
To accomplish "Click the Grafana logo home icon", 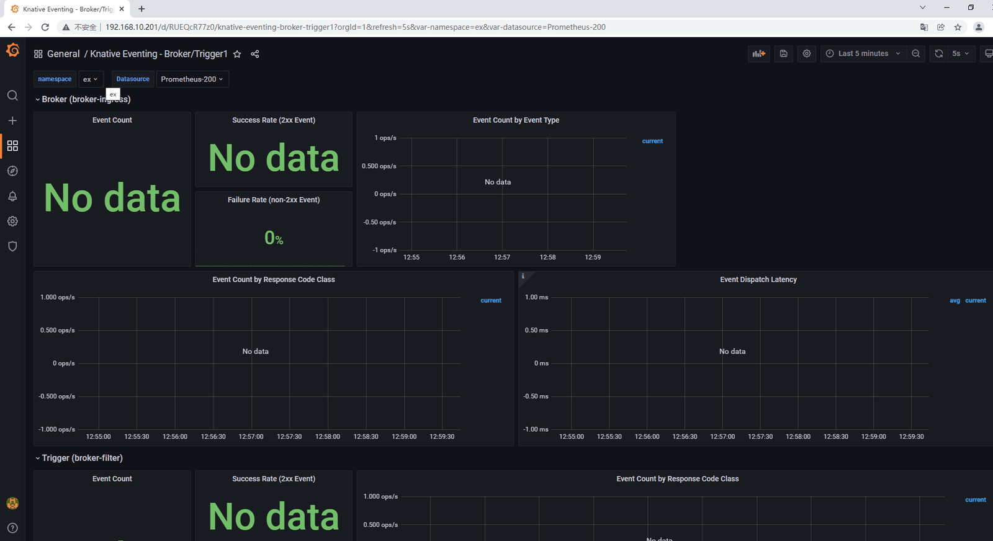I will (12, 50).
